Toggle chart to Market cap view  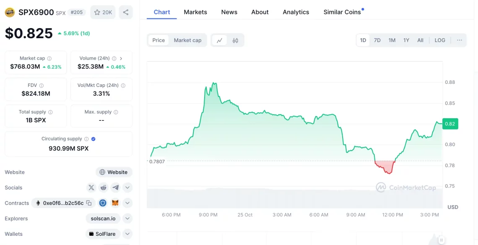(x=187, y=40)
